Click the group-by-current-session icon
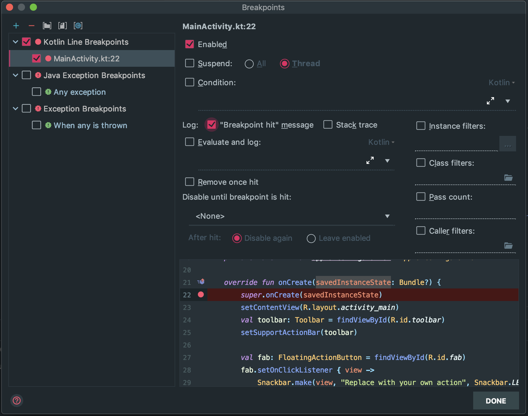The width and height of the screenshot is (528, 416). (78, 25)
